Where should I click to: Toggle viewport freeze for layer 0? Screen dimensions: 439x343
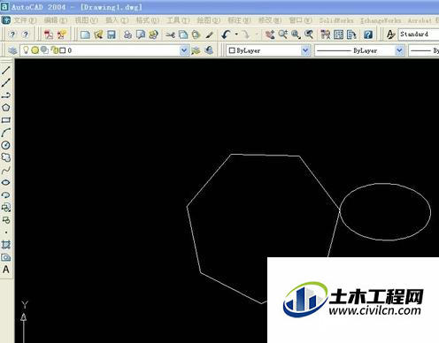(x=44, y=50)
